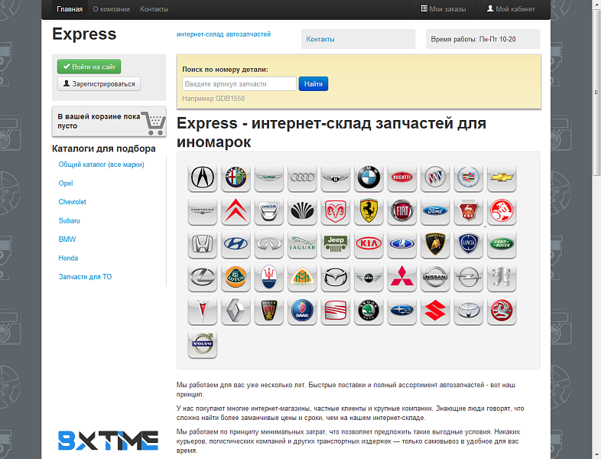
Task: Click the Зарегистрироваться button
Action: click(99, 83)
